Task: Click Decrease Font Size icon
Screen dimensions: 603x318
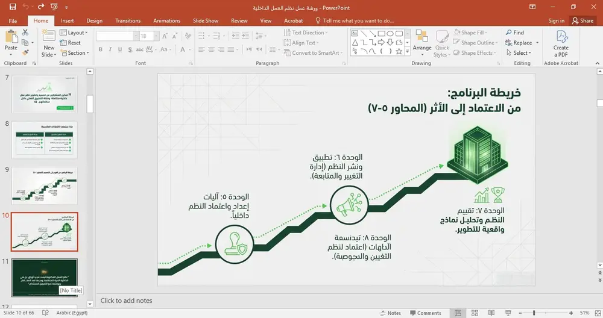Action: [x=175, y=36]
